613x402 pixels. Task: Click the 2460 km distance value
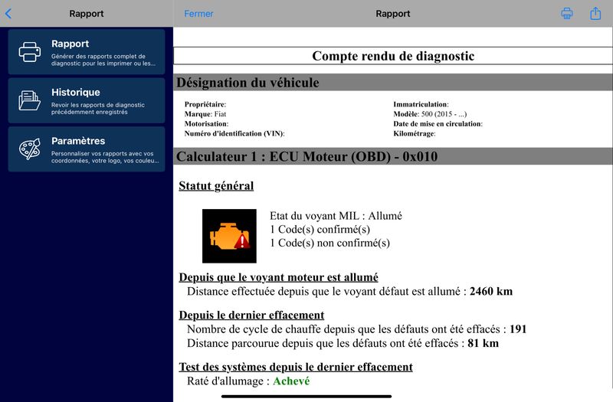coord(491,292)
